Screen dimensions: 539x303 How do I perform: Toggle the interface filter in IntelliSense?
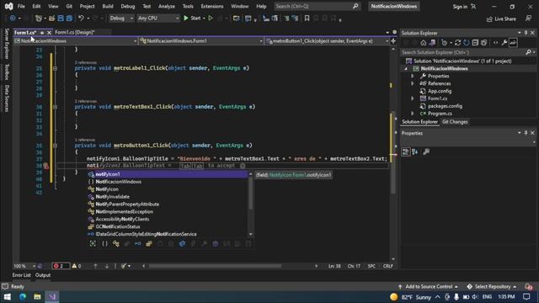coord(138,243)
